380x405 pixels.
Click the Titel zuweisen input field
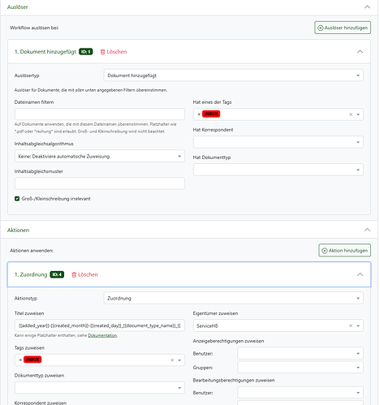pos(100,325)
